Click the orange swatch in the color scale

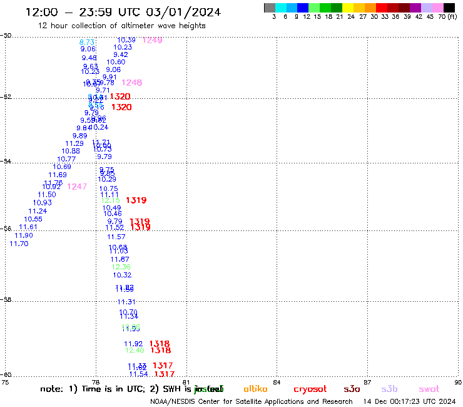[370, 8]
